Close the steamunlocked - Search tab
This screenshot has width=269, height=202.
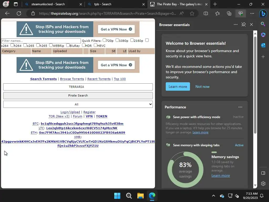click(81, 4)
